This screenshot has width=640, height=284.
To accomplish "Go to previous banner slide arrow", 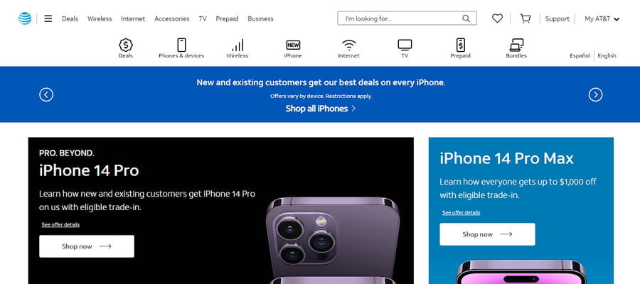I will (x=46, y=95).
